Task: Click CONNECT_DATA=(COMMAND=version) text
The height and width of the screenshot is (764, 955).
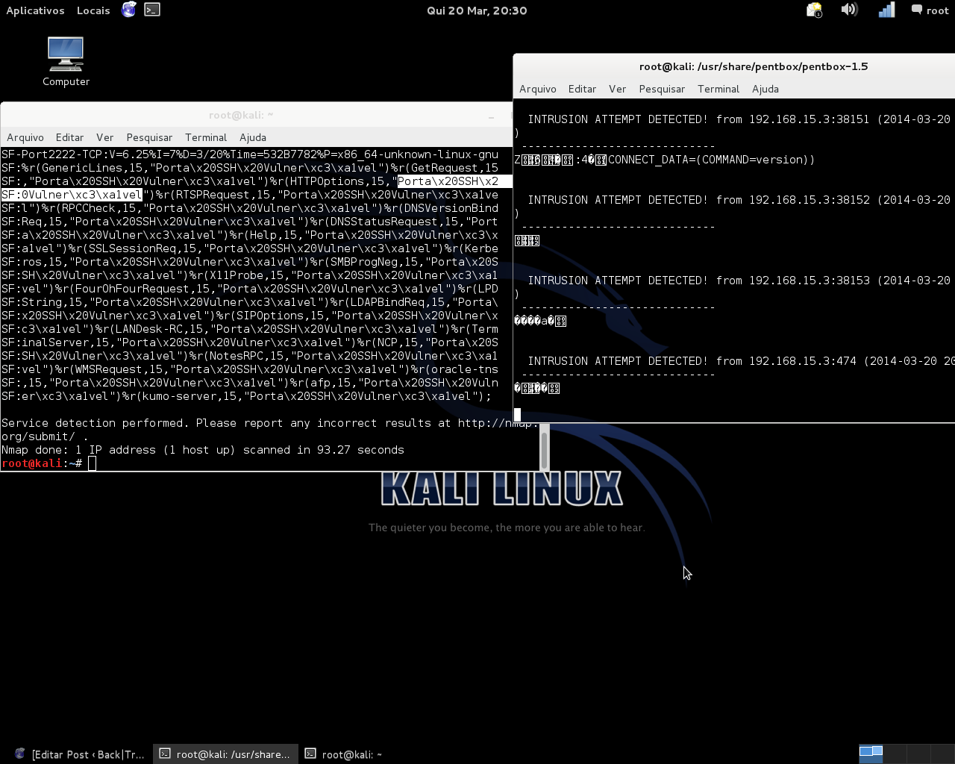Action: [x=711, y=160]
